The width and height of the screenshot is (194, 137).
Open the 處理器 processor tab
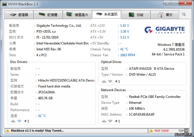[19, 15]
